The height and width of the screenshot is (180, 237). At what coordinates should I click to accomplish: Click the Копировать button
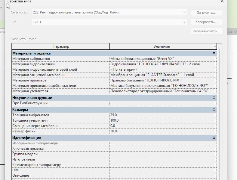[207, 22]
